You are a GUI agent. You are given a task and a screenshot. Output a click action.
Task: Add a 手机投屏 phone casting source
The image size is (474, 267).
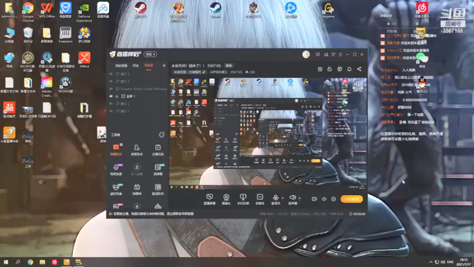tap(243, 199)
